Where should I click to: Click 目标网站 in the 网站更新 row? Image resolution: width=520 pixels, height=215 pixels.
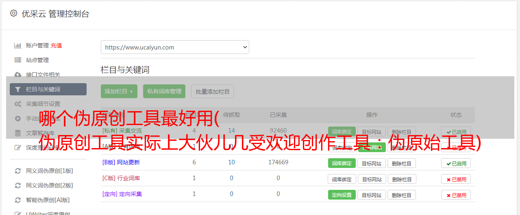pos(372,163)
